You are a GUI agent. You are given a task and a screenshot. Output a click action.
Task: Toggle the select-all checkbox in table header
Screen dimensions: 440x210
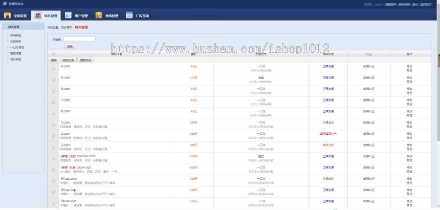(x=53, y=54)
